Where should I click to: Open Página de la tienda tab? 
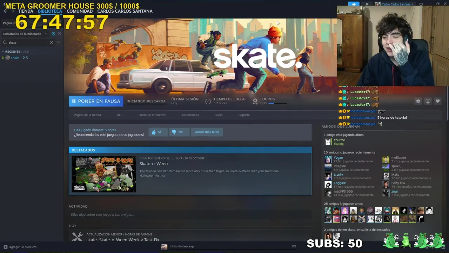pos(87,115)
